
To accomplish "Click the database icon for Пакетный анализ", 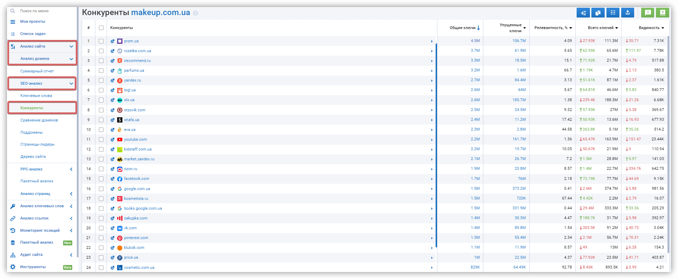I will click(13, 243).
